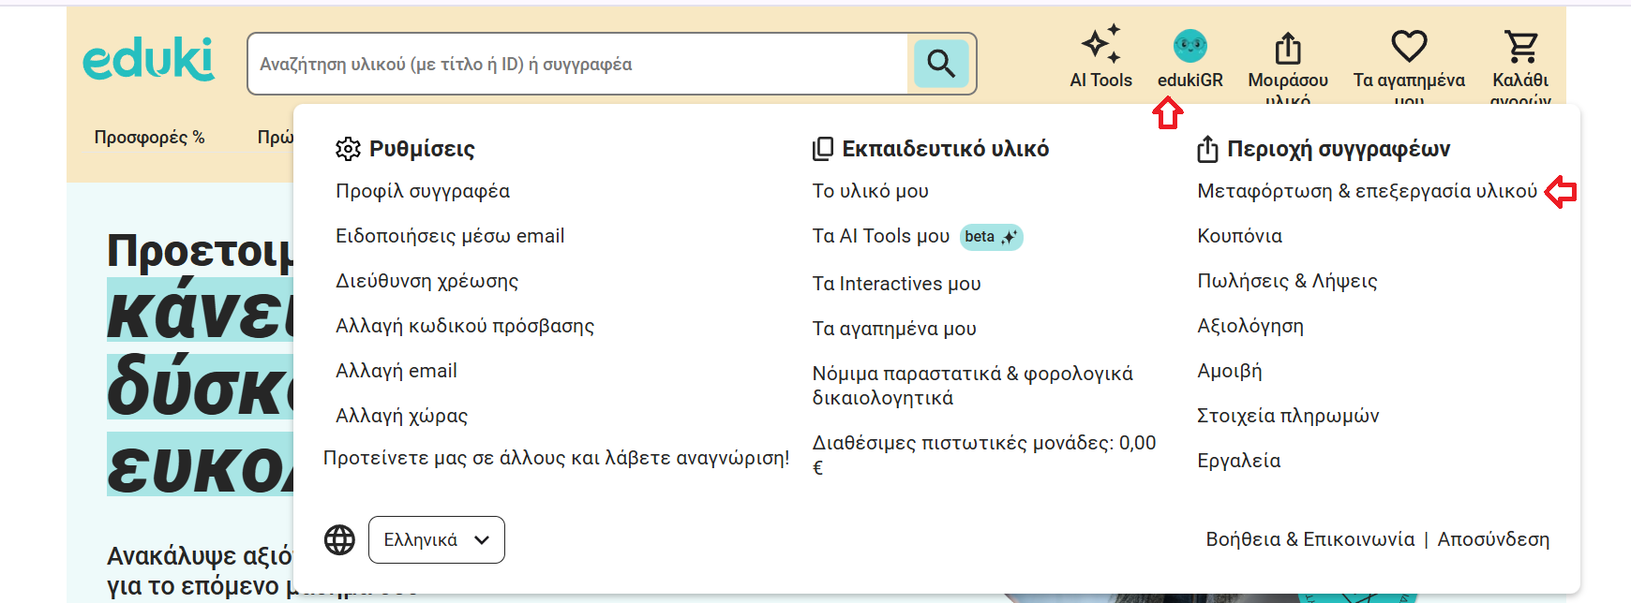Click the Μοιράσου υλικό upload icon
This screenshot has height=603, width=1631.
click(x=1287, y=49)
